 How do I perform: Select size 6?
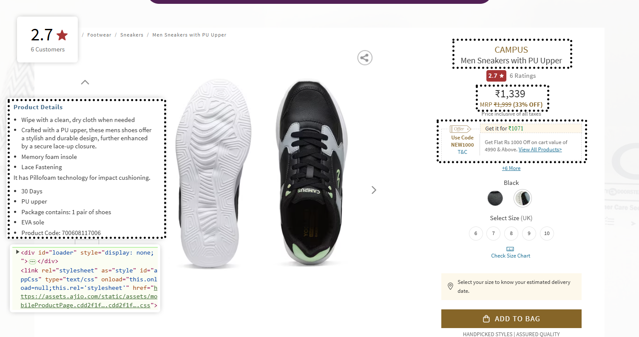476,233
